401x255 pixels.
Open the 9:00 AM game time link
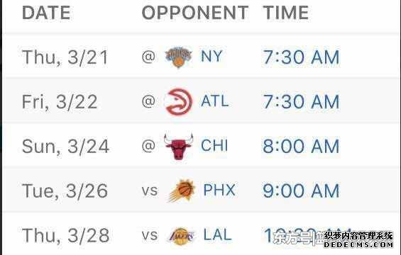(x=301, y=191)
